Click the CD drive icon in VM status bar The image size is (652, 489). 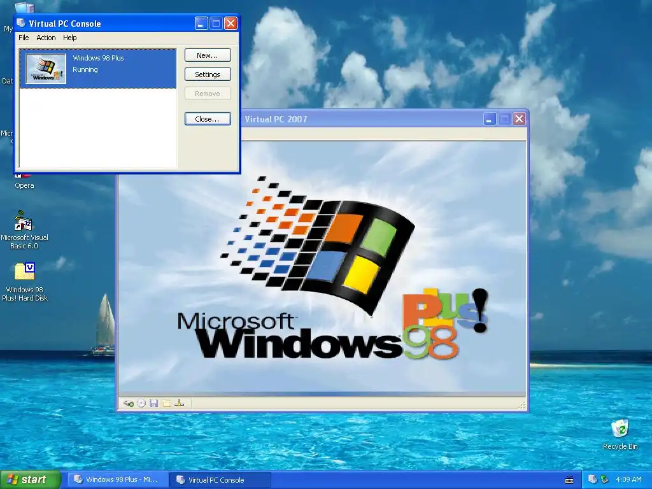click(141, 403)
